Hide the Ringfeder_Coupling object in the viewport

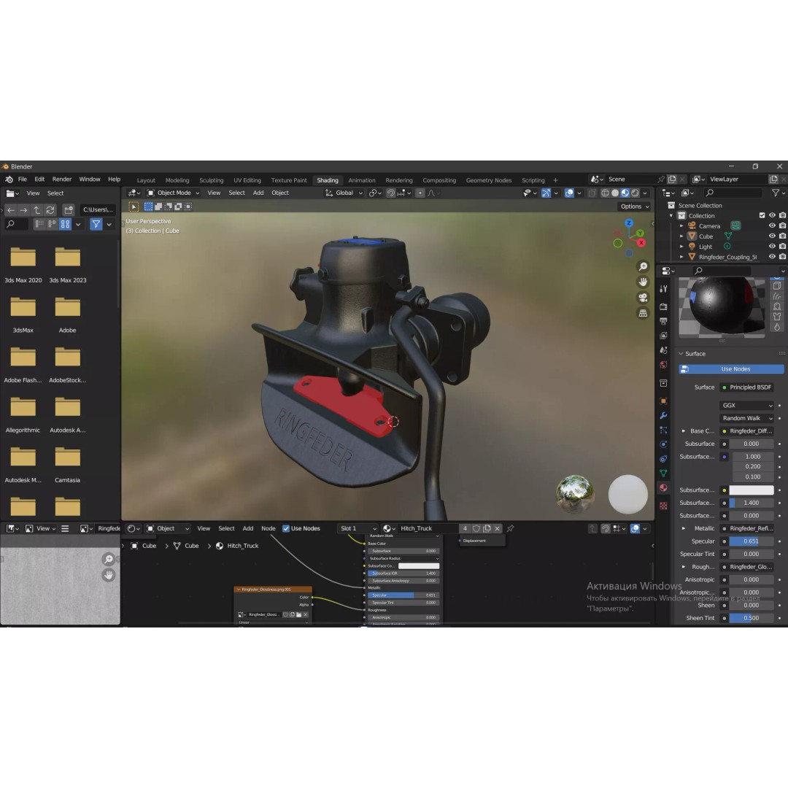[x=772, y=257]
